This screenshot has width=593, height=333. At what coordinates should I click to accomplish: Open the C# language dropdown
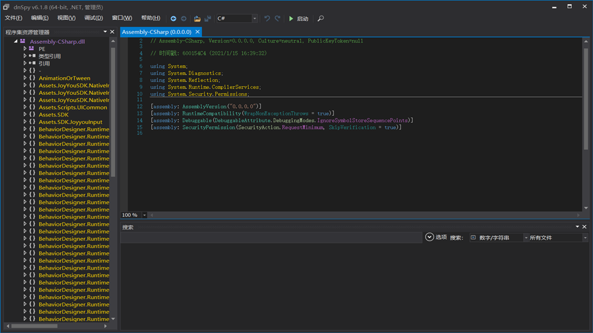(254, 18)
